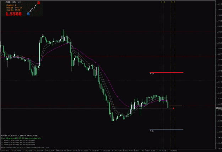Screen dimensions: 222x152
Task: Click the Range 145, 57 readout
Action: tap(14, 8)
